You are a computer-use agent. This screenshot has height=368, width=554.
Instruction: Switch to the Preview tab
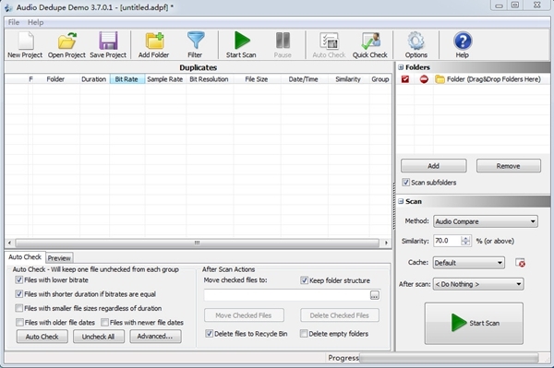tap(59, 258)
